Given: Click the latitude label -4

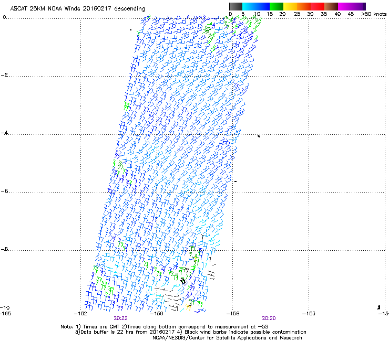Looking at the screenshot, I should pos(4,133).
